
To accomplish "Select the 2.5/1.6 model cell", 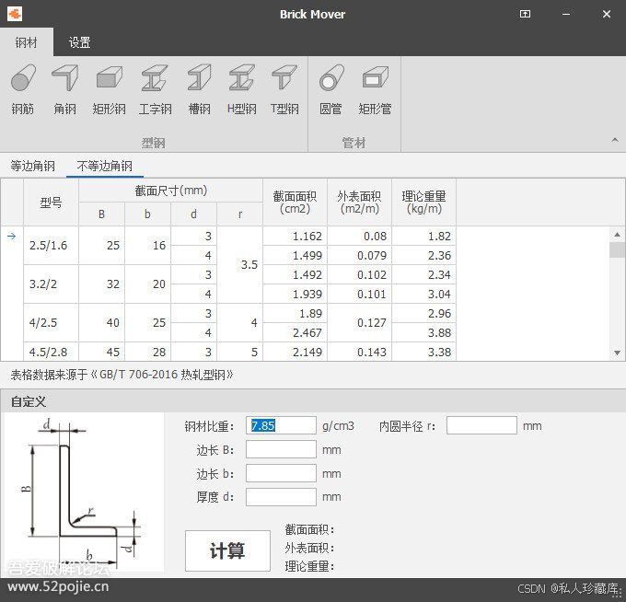I will (52, 246).
